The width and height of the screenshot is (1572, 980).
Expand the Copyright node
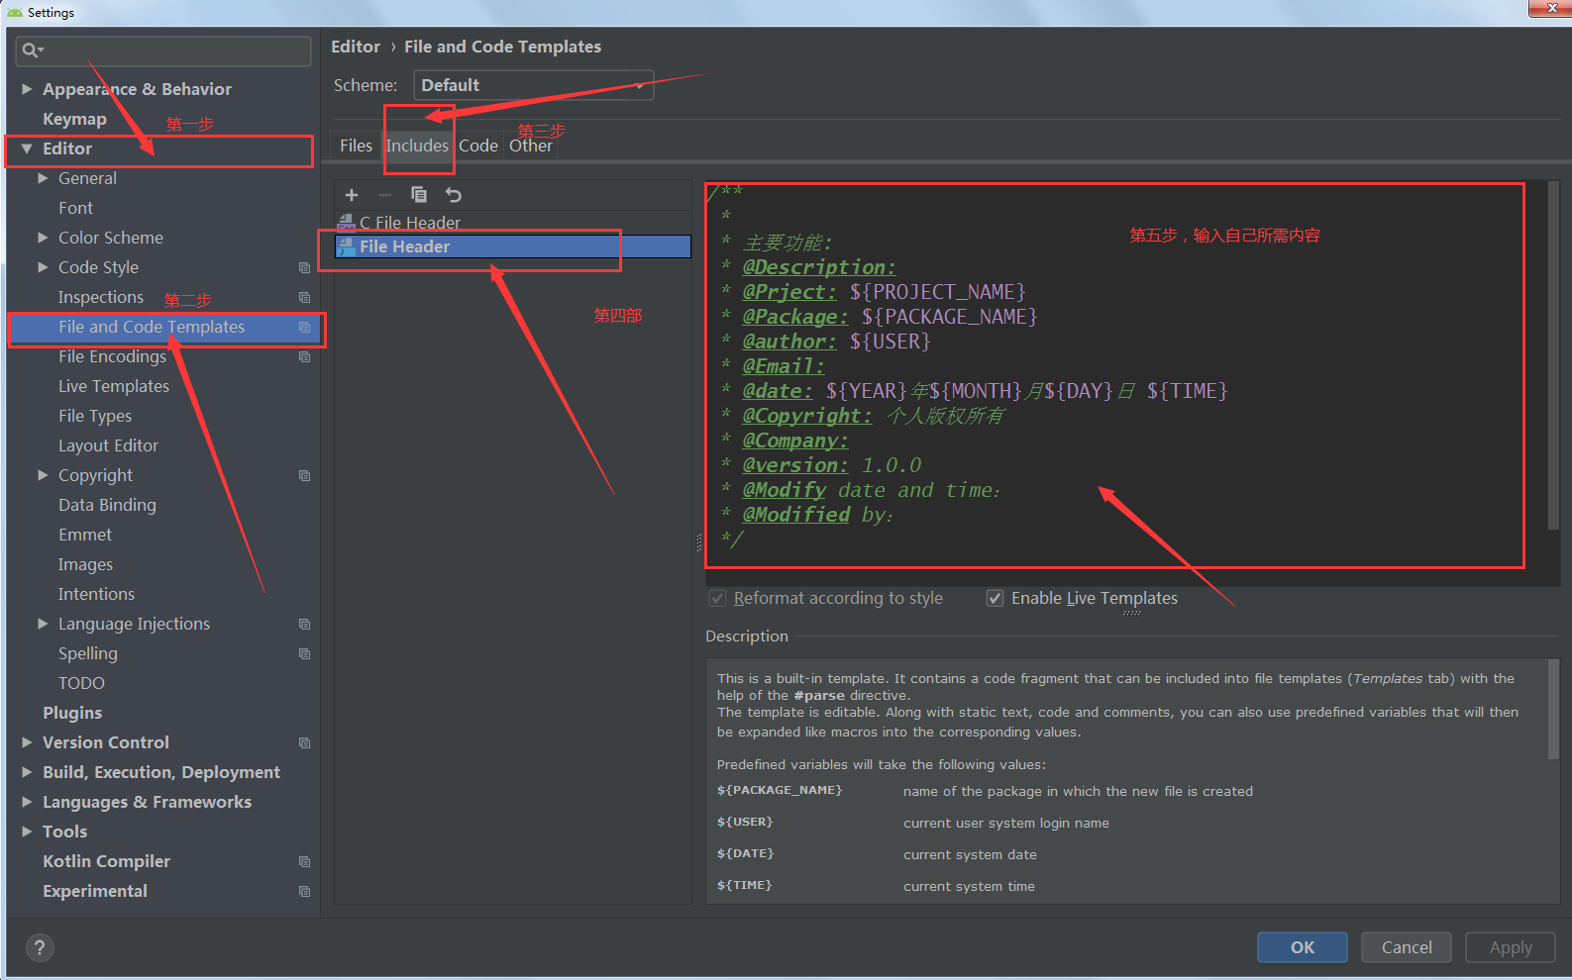click(x=43, y=475)
